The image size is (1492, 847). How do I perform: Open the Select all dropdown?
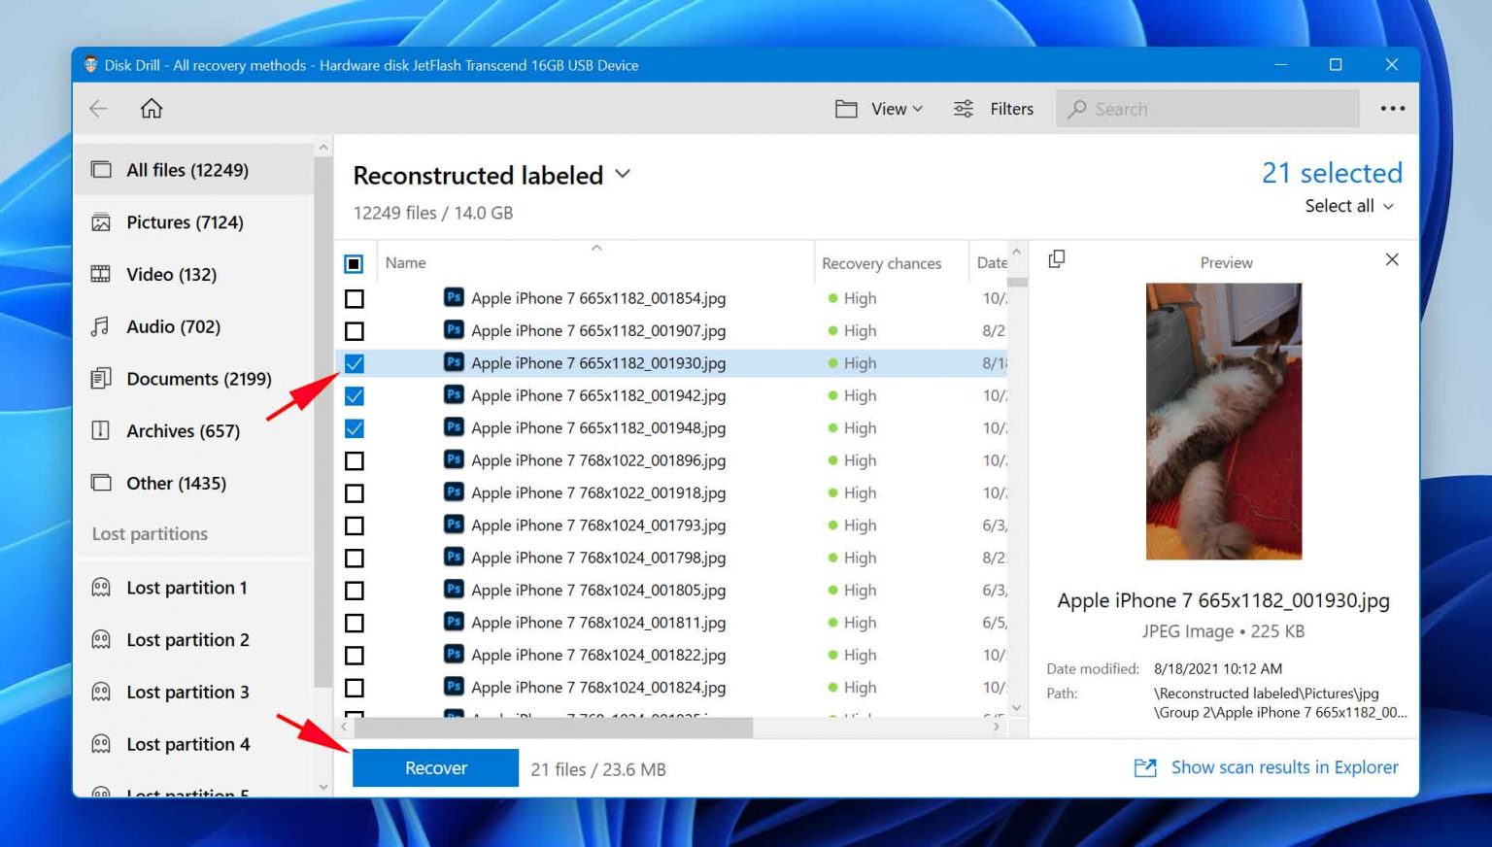[x=1348, y=206]
